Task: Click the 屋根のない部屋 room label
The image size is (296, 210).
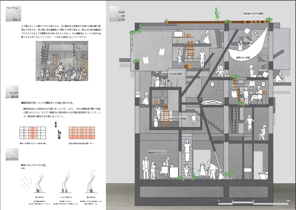Action: 243,57
